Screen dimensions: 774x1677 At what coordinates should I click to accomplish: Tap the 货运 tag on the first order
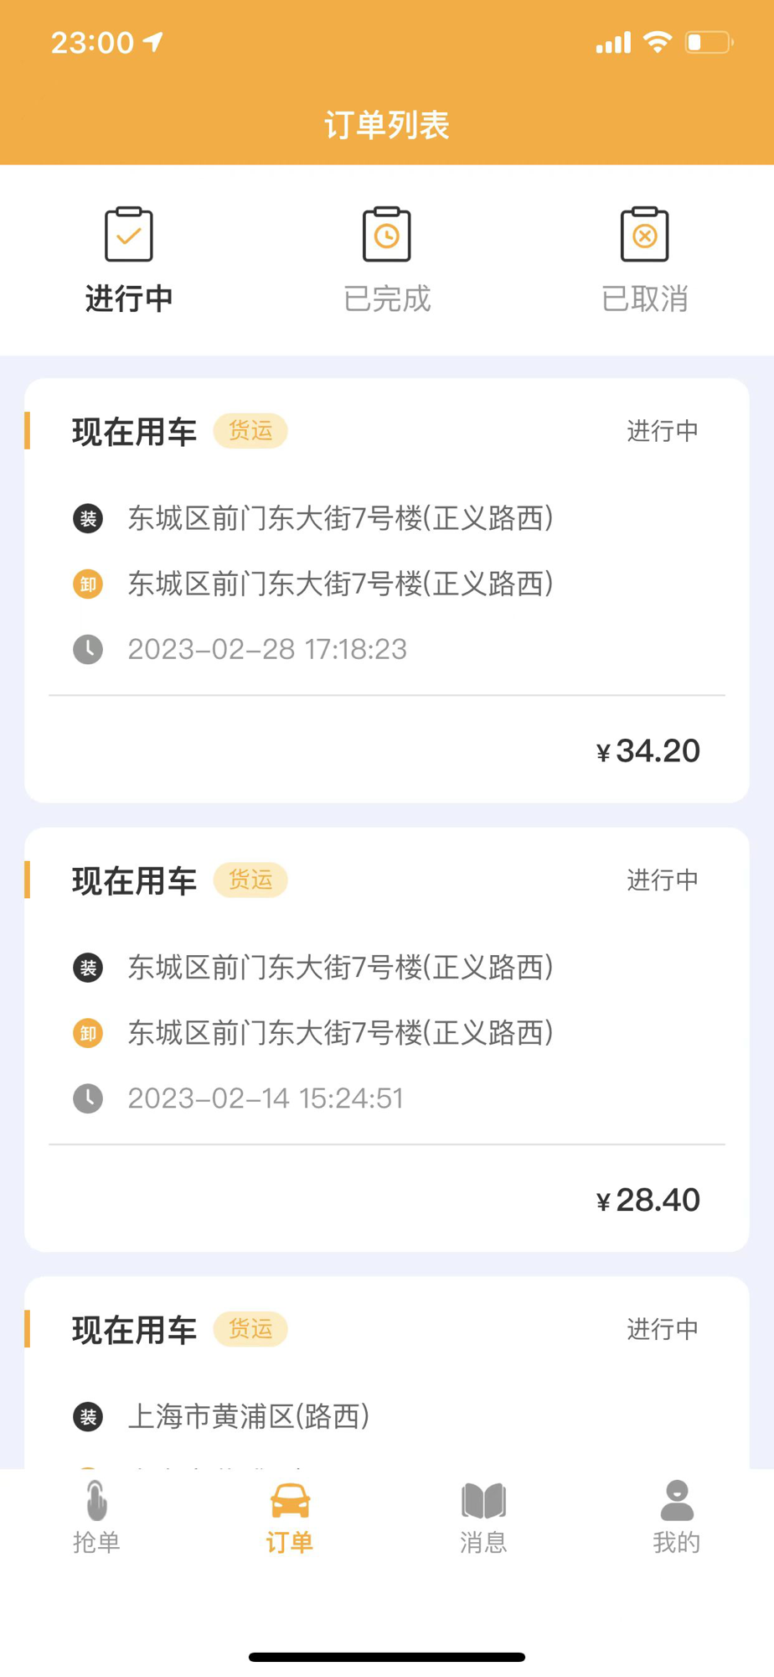(x=250, y=431)
